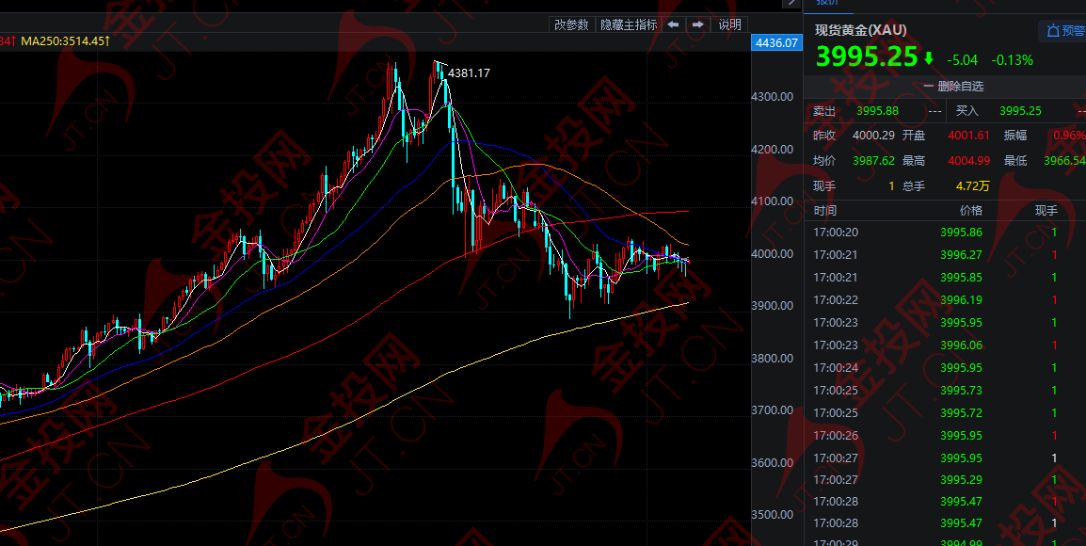Click the 卖出 sell price 3995.88
The width and height of the screenshot is (1086, 546).
[x=877, y=111]
